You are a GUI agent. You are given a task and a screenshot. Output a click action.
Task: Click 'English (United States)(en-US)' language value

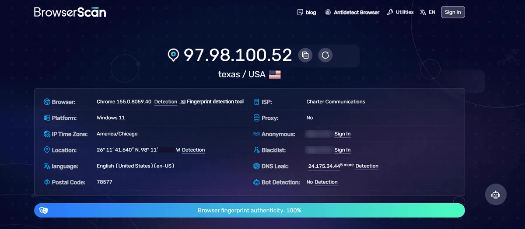[136, 166]
